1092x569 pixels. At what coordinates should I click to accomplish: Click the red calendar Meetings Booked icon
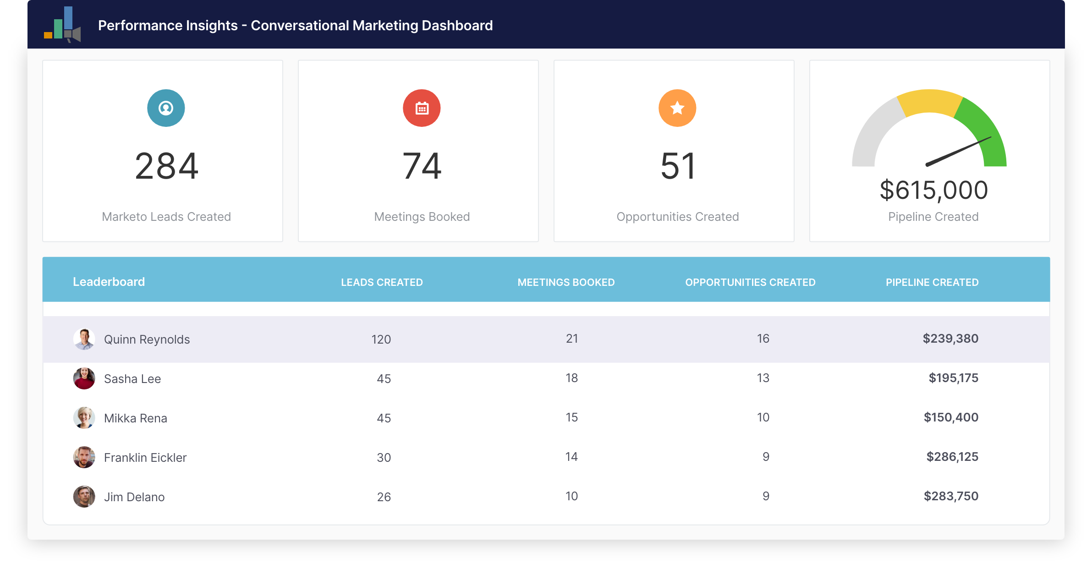tap(422, 108)
